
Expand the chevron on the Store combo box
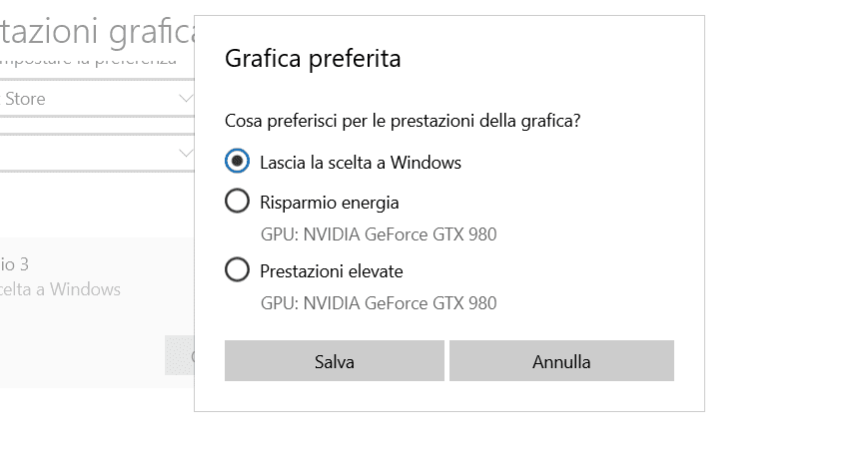pos(185,99)
